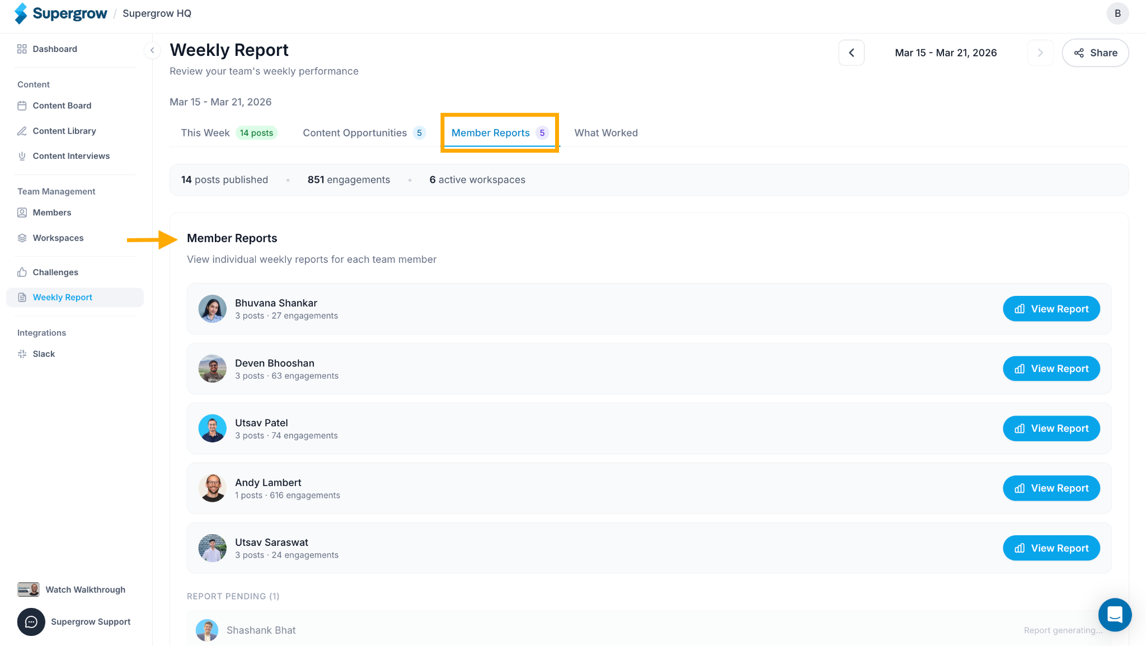
Task: Switch to Content Opportunities tab
Action: click(x=364, y=133)
